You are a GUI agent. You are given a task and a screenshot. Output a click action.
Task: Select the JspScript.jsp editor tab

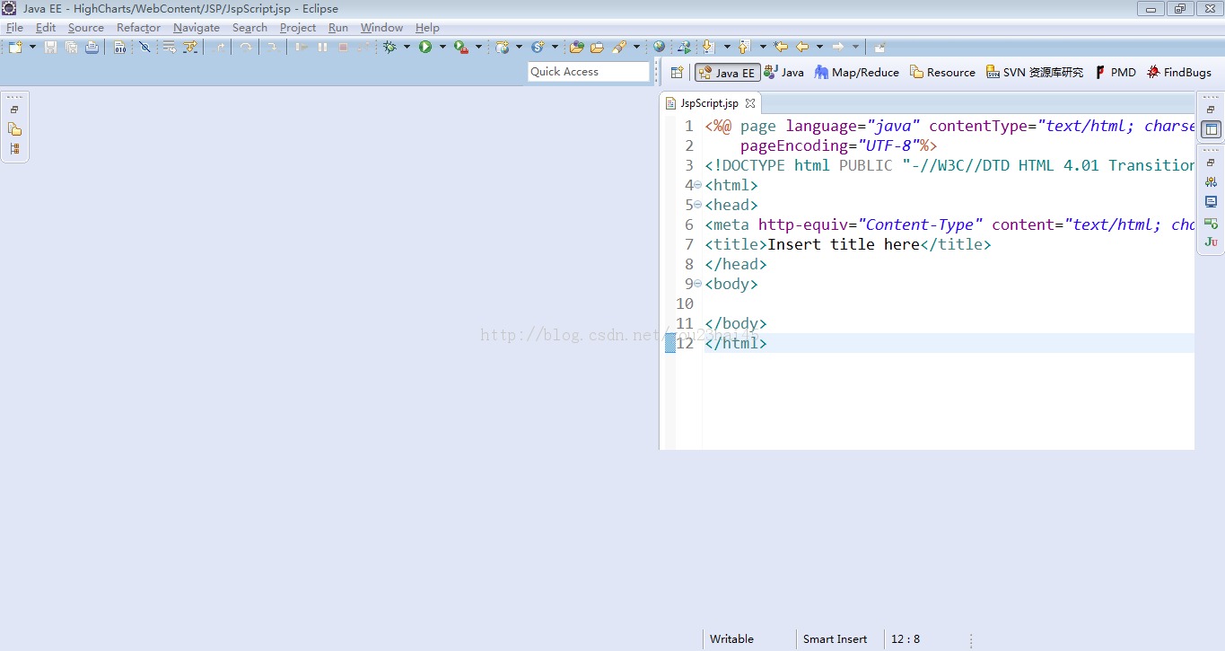pyautogui.click(x=708, y=103)
